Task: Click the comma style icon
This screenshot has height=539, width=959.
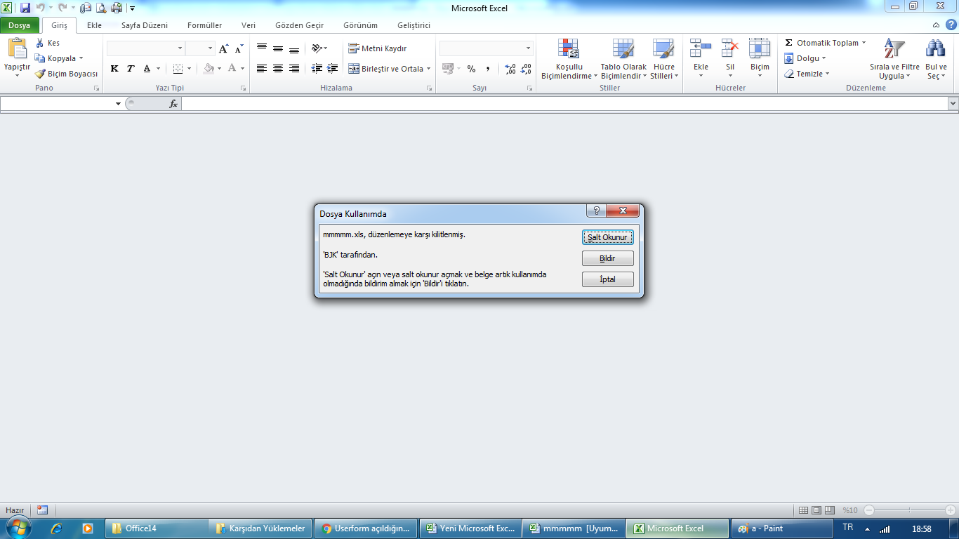Action: [x=487, y=69]
